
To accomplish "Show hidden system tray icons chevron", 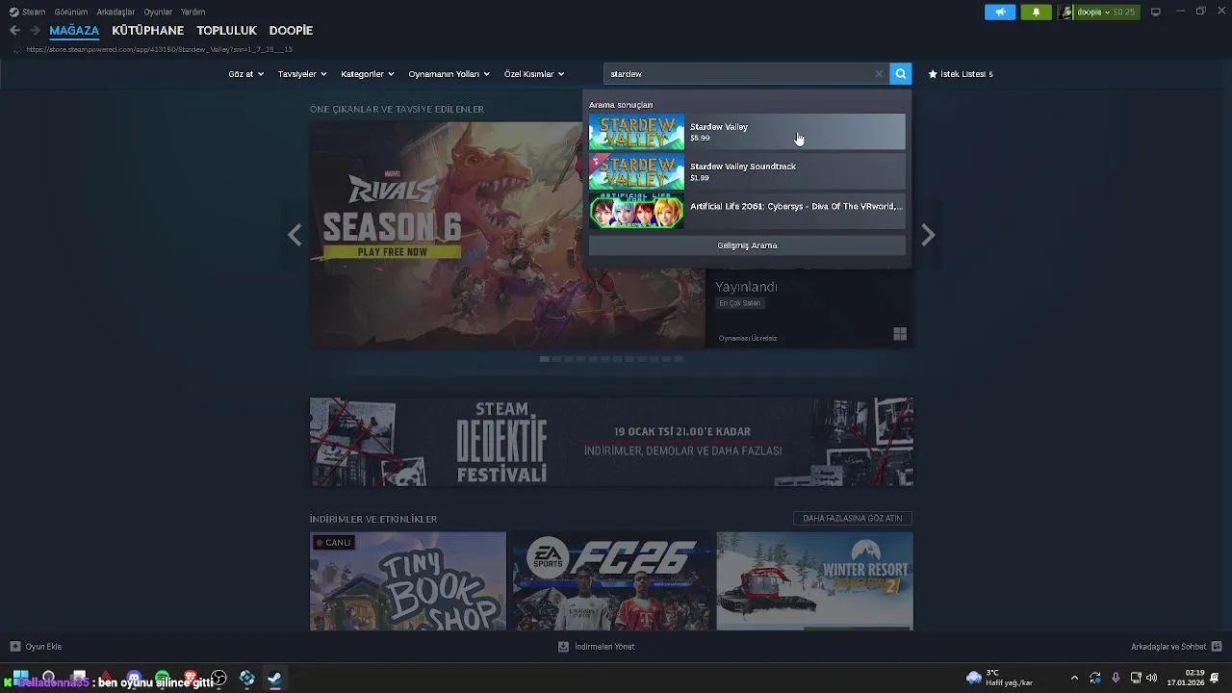I will pos(1074,679).
